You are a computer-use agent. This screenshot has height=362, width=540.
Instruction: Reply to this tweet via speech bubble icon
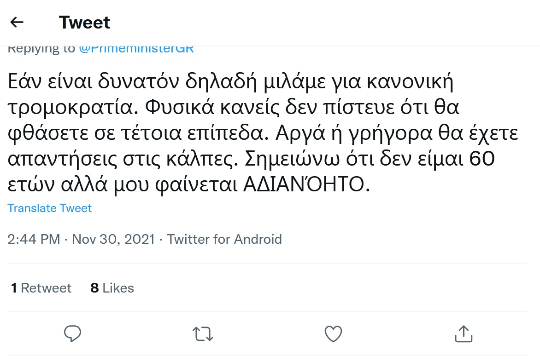pos(72,334)
